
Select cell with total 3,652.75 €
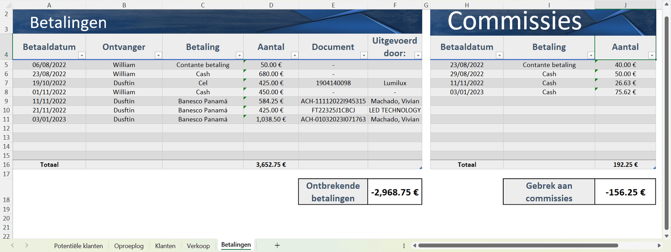point(271,165)
